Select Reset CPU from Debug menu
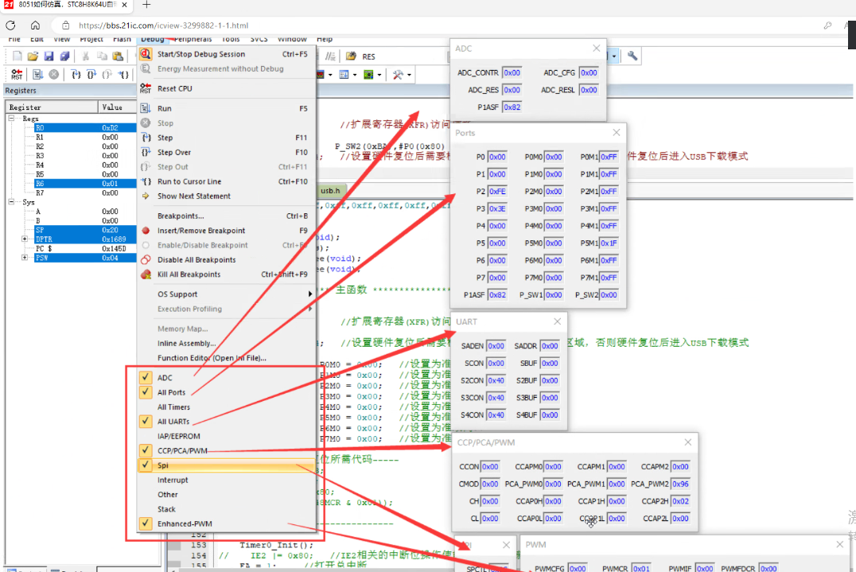Image resolution: width=856 pixels, height=572 pixels. 227,88
